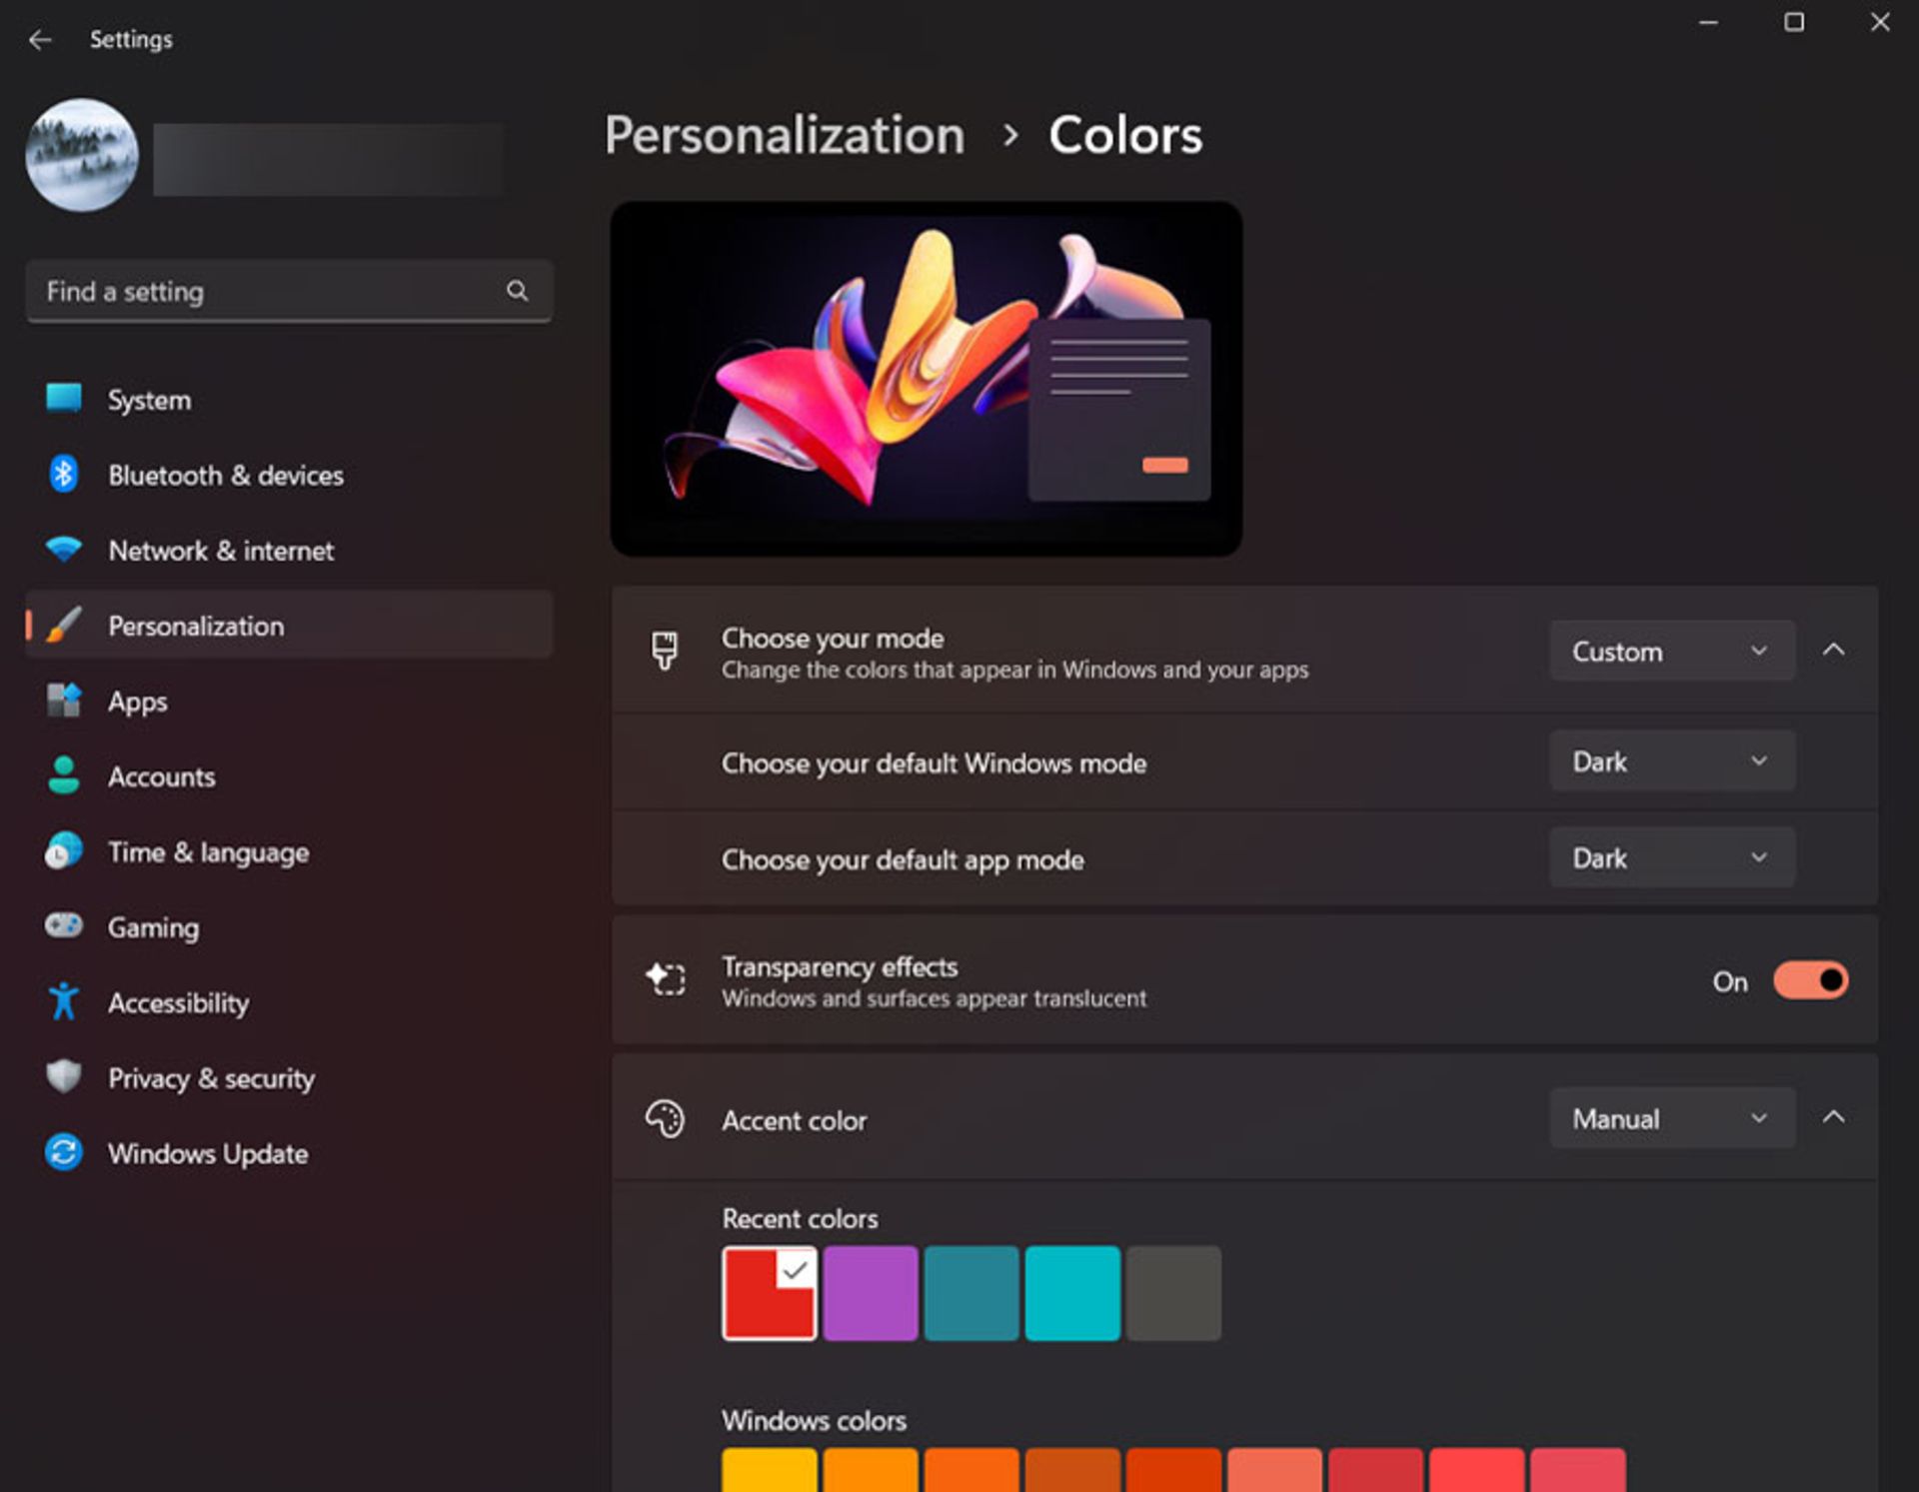Open Time & language settings

pyautogui.click(x=208, y=852)
